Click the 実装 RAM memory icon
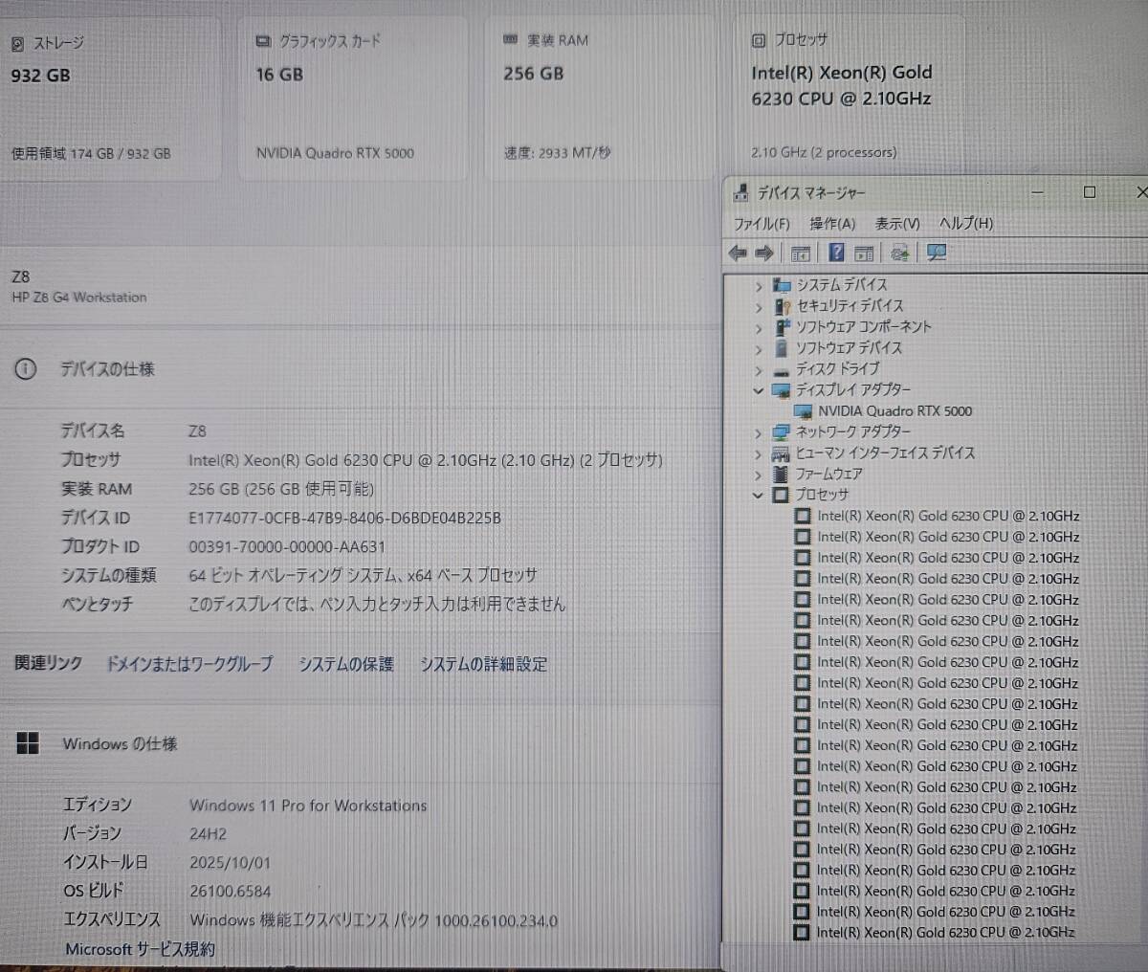 click(510, 40)
